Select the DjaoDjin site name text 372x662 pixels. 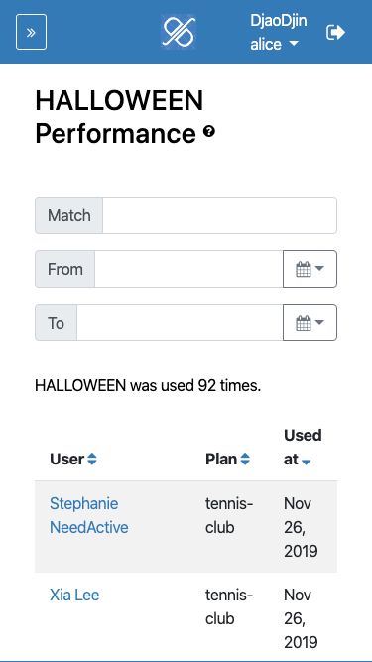coord(279,20)
